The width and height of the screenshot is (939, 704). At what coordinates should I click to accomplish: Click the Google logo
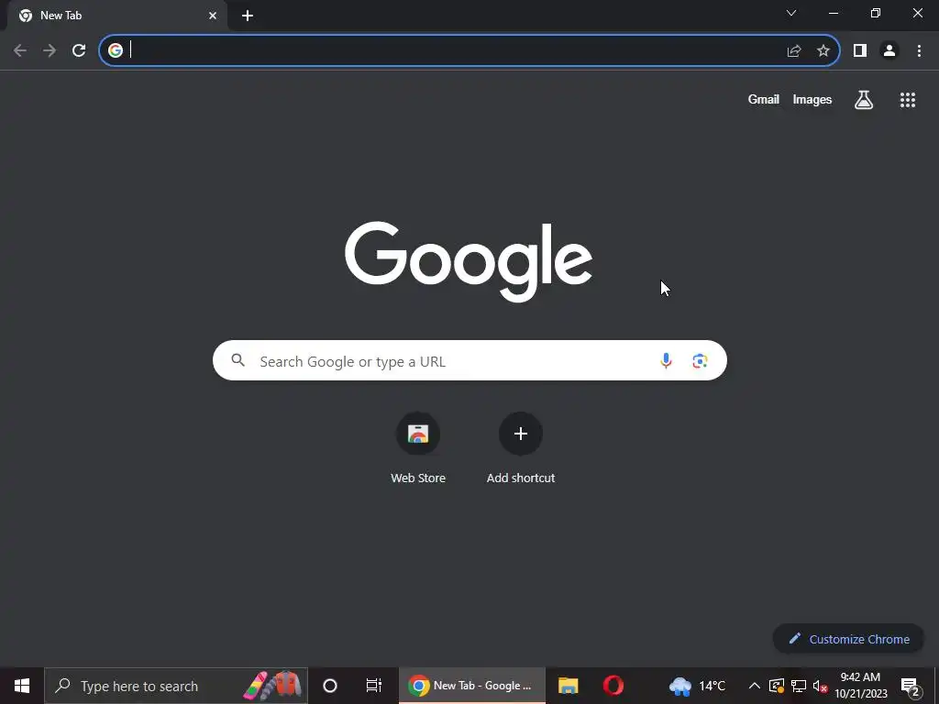(x=469, y=261)
